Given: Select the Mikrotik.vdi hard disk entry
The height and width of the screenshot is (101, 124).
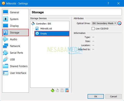Looking at the screenshot, I should coord(52,29).
